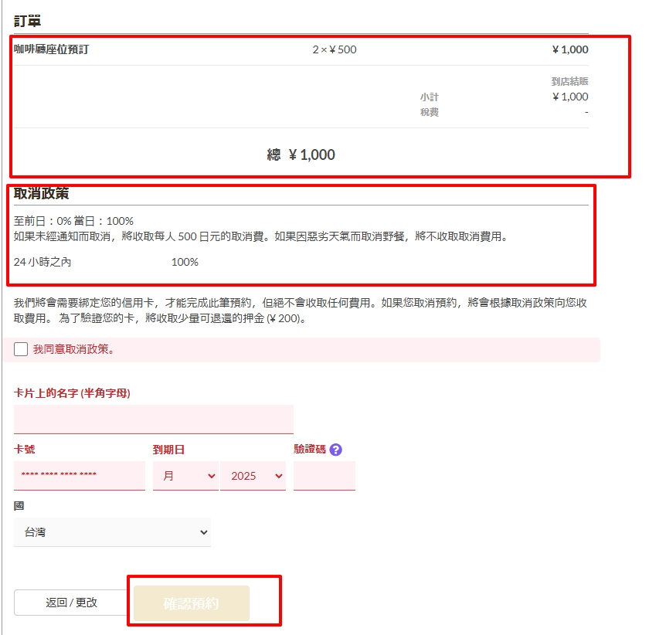The height and width of the screenshot is (635, 666).
Task: Click into the 卡號 card number field
Action: tap(79, 476)
